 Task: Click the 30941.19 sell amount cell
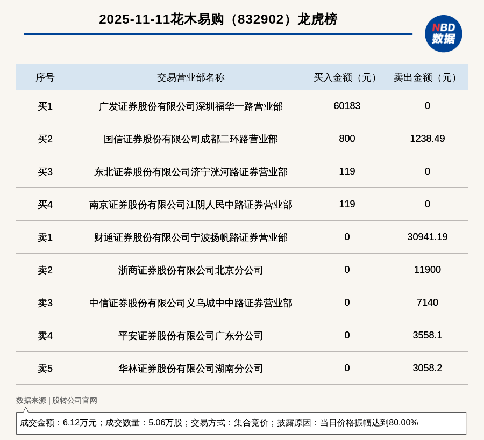427,237
